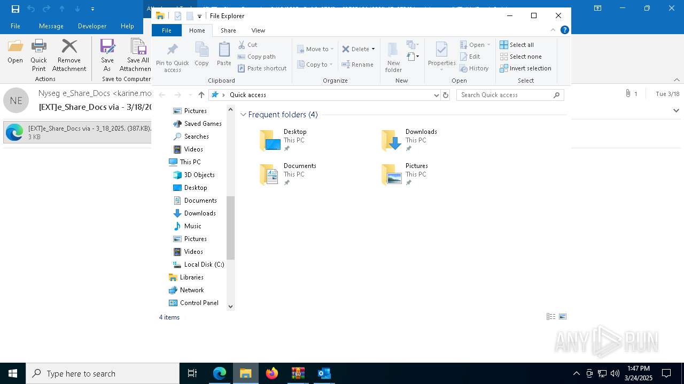Viewport: 684px width, 384px height.
Task: Click the Cut scissors option
Action: (x=247, y=45)
